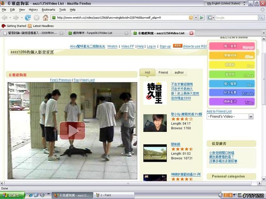
Task: Open the Windows Start menu
Action: 12,195
